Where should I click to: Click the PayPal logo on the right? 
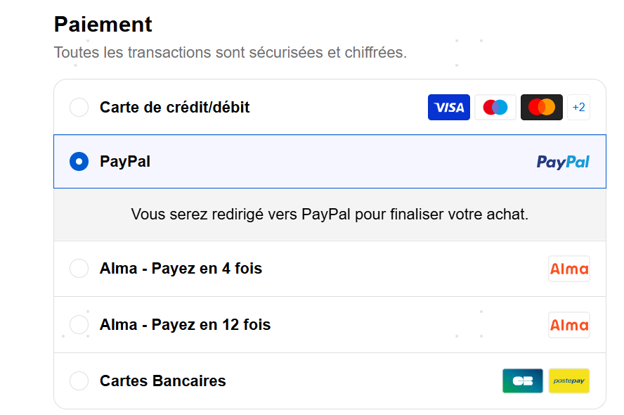pos(563,162)
